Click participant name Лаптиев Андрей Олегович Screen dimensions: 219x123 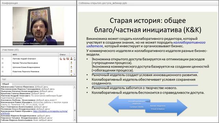tap(24, 59)
